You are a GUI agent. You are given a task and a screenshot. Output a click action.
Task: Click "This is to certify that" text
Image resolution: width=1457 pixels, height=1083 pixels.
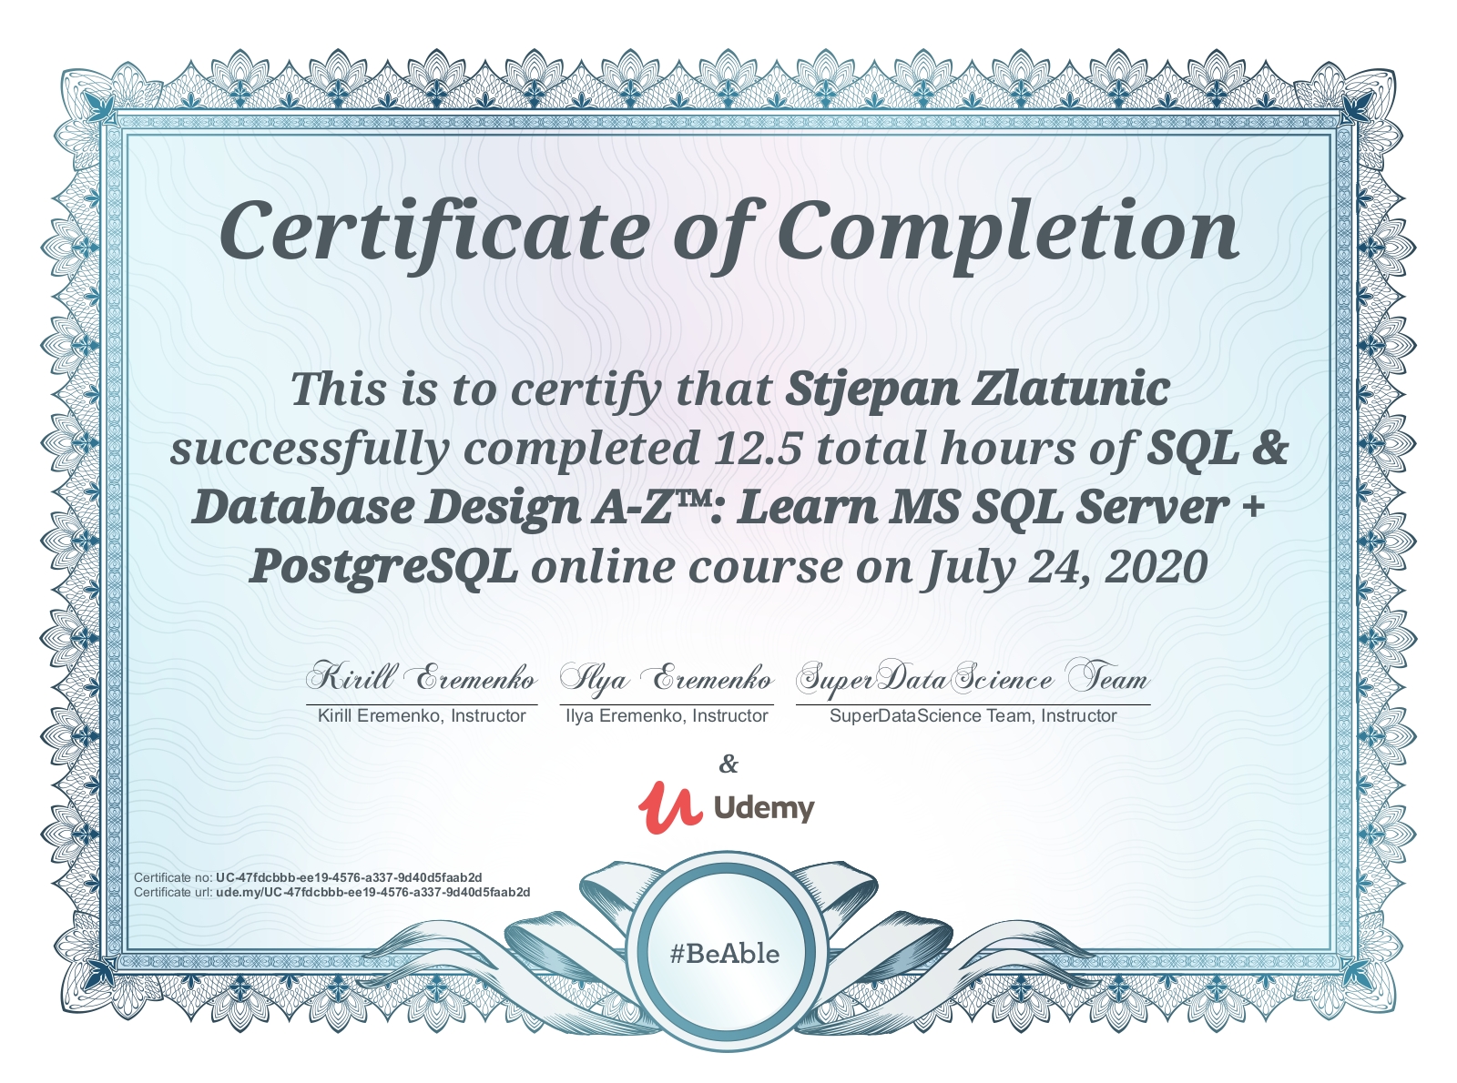532,390
